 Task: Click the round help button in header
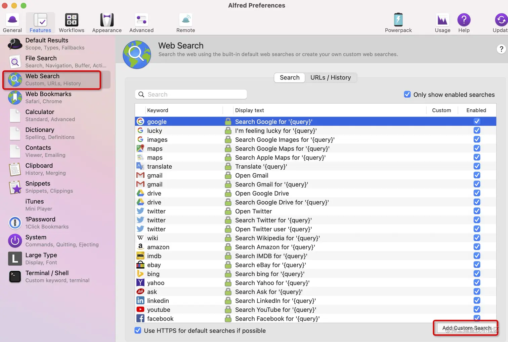point(501,49)
